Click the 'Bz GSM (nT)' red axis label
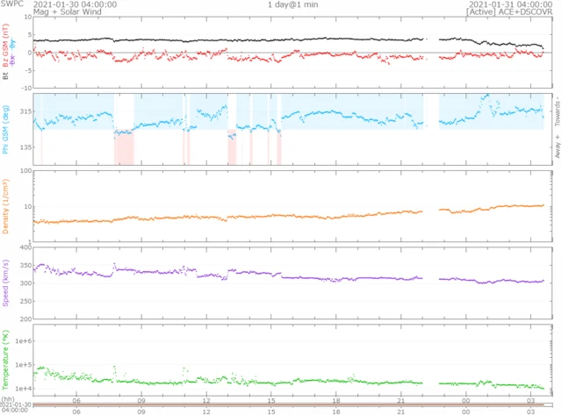The height and width of the screenshot is (415, 562). [5, 46]
